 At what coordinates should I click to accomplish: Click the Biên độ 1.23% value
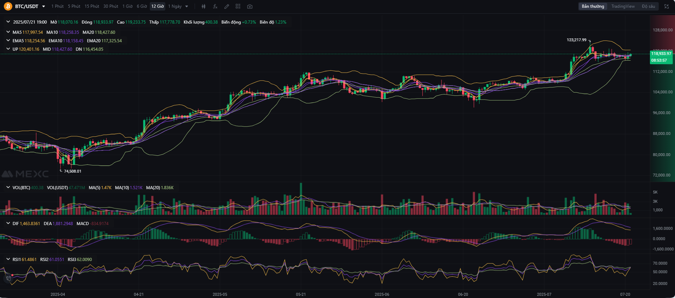pyautogui.click(x=281, y=22)
